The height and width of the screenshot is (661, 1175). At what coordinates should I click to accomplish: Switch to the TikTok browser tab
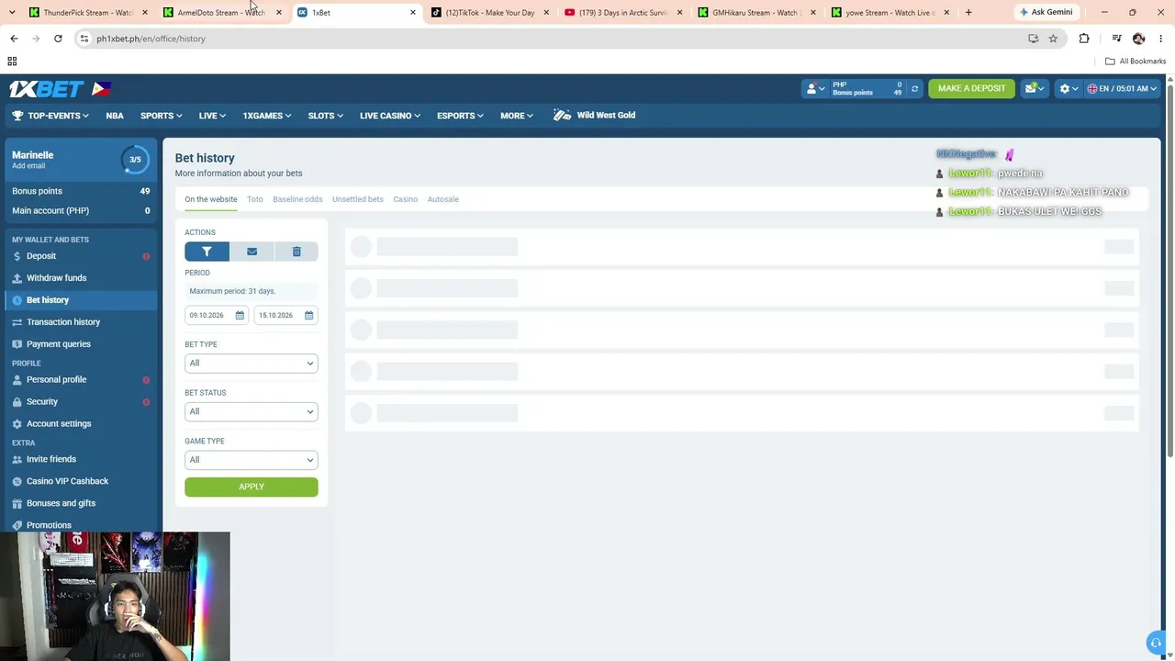click(489, 13)
